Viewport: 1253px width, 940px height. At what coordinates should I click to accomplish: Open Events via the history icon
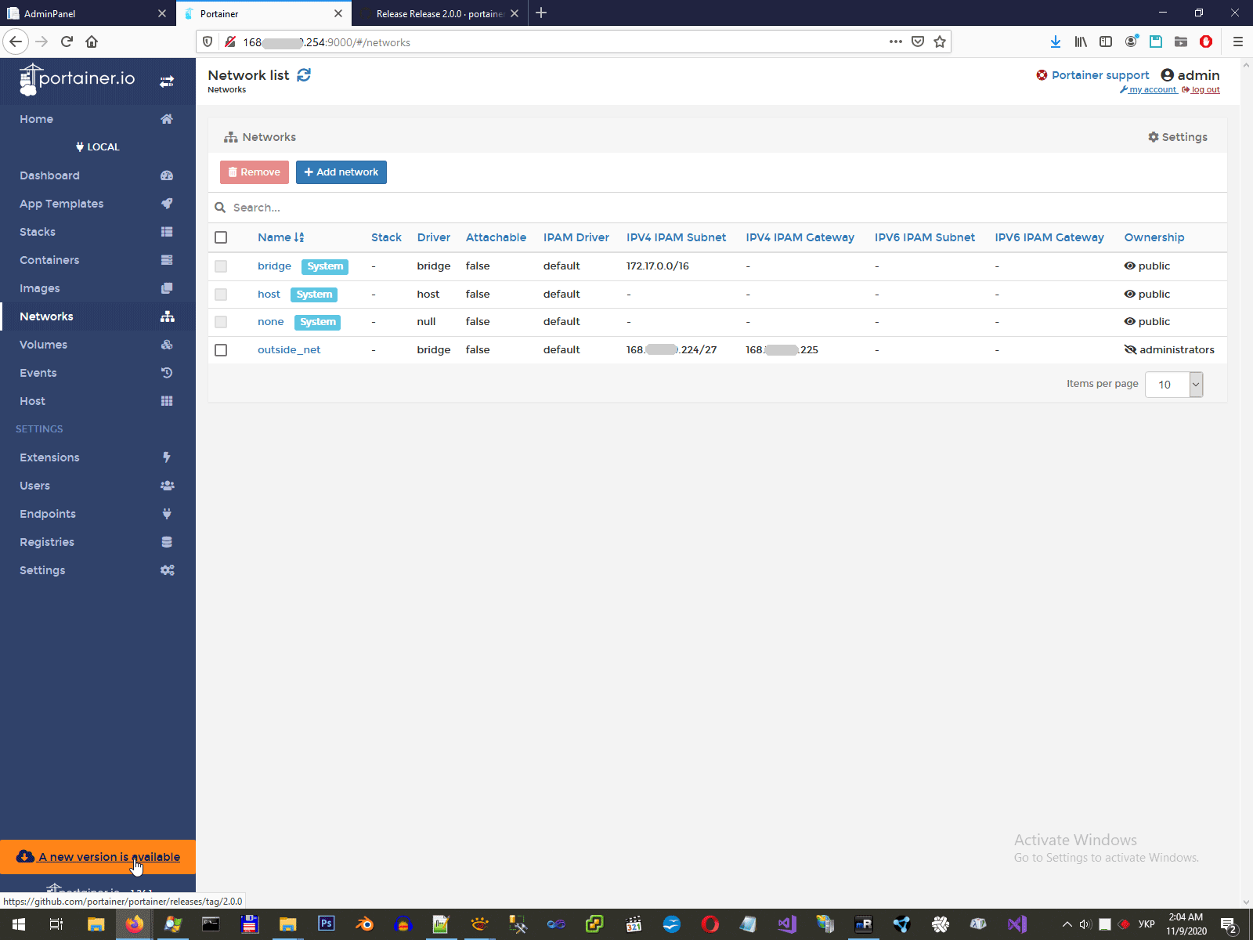(167, 373)
